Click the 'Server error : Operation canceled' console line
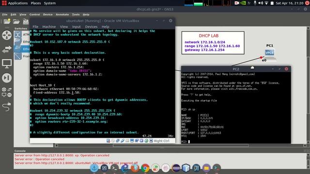The image size is (310, 174). (39, 159)
